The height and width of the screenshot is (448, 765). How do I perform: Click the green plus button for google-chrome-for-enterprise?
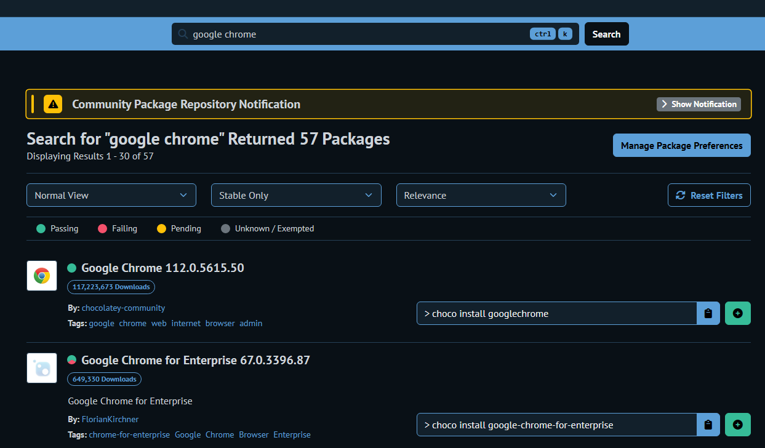click(x=738, y=425)
